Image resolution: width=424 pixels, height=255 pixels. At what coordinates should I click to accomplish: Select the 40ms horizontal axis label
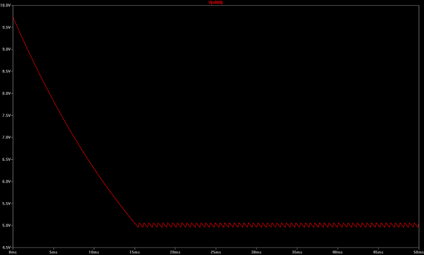(337, 252)
